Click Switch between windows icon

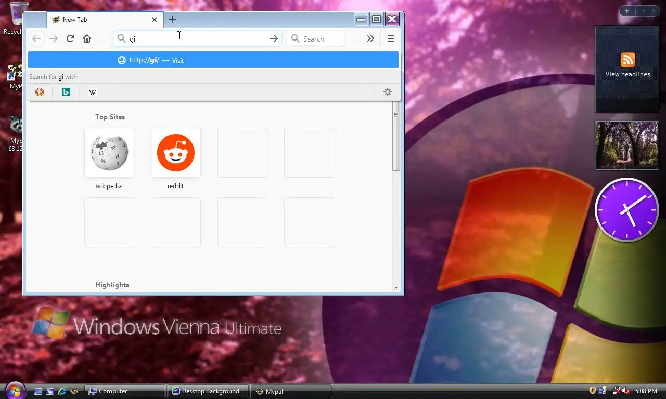(50, 391)
